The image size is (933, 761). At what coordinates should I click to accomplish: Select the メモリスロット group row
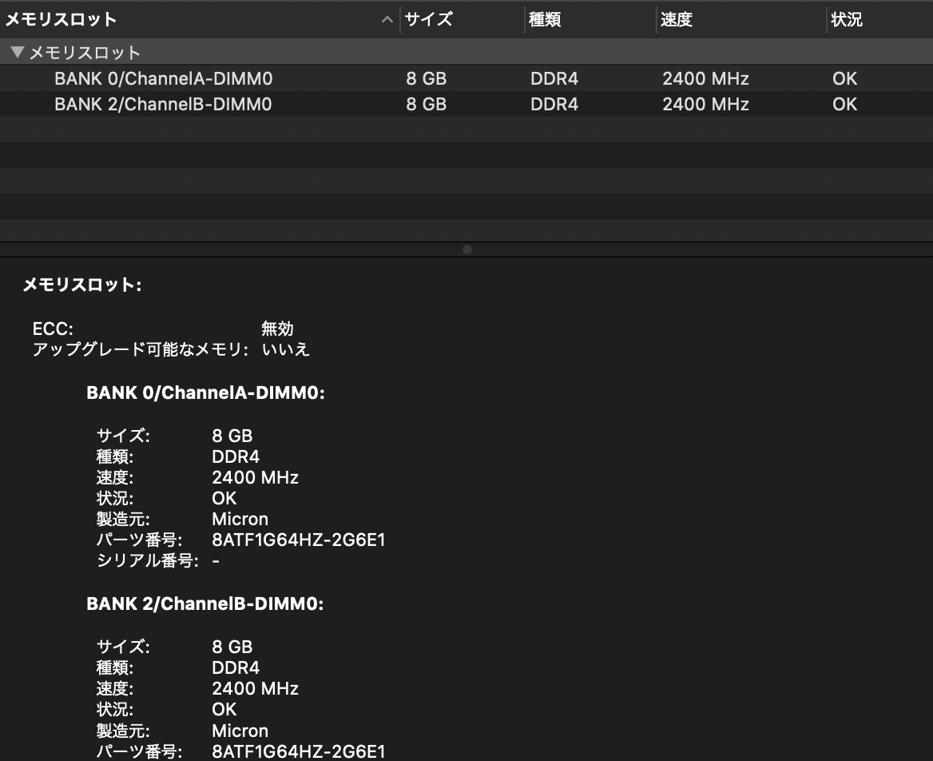(x=466, y=53)
